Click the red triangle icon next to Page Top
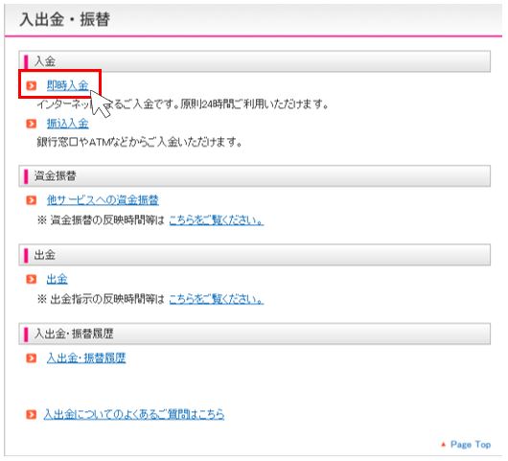This screenshot has width=508, height=461. (443, 445)
